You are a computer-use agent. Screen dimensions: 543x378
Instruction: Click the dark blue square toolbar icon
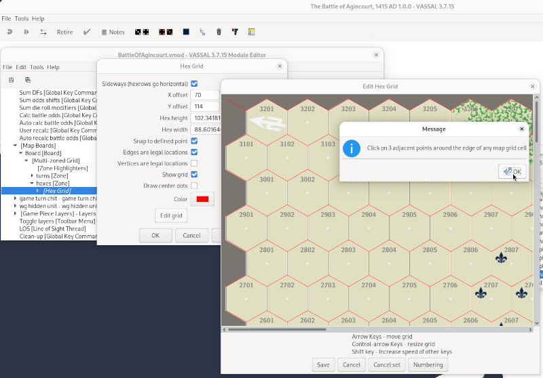point(186,32)
